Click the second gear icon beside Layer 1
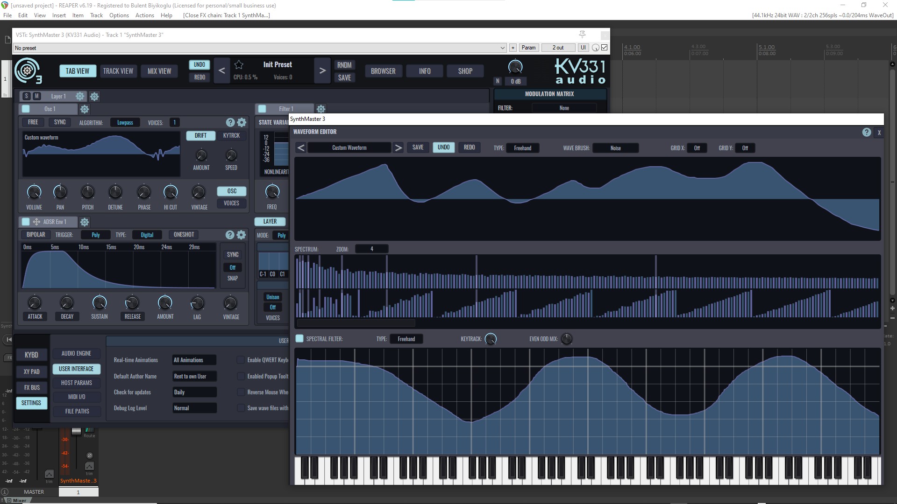Screen dimensions: 897x504 pos(94,97)
